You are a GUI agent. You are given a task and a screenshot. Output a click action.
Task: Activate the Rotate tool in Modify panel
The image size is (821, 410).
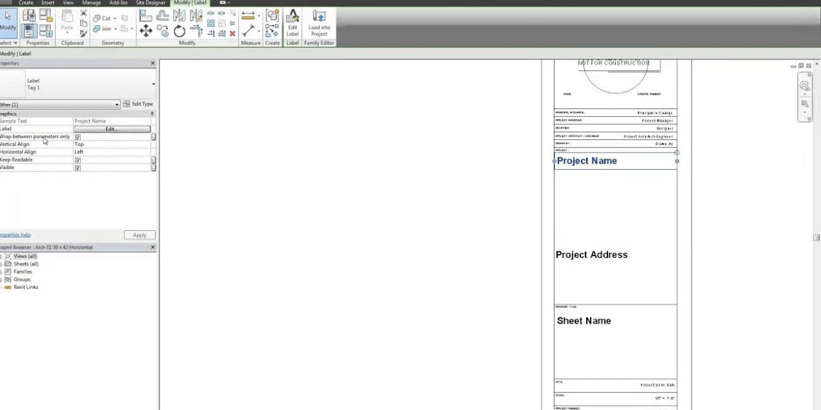(179, 31)
